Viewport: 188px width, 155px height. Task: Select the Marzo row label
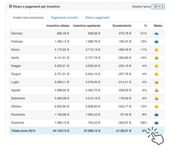pyautogui.click(x=15, y=49)
